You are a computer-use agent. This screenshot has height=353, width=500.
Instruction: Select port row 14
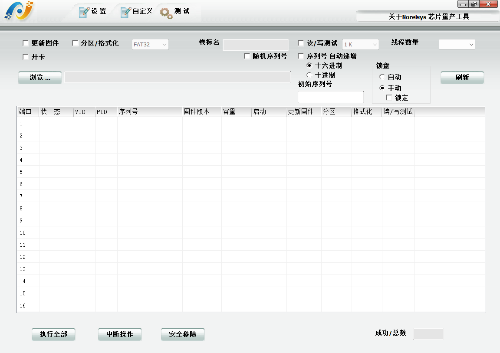click(251, 281)
